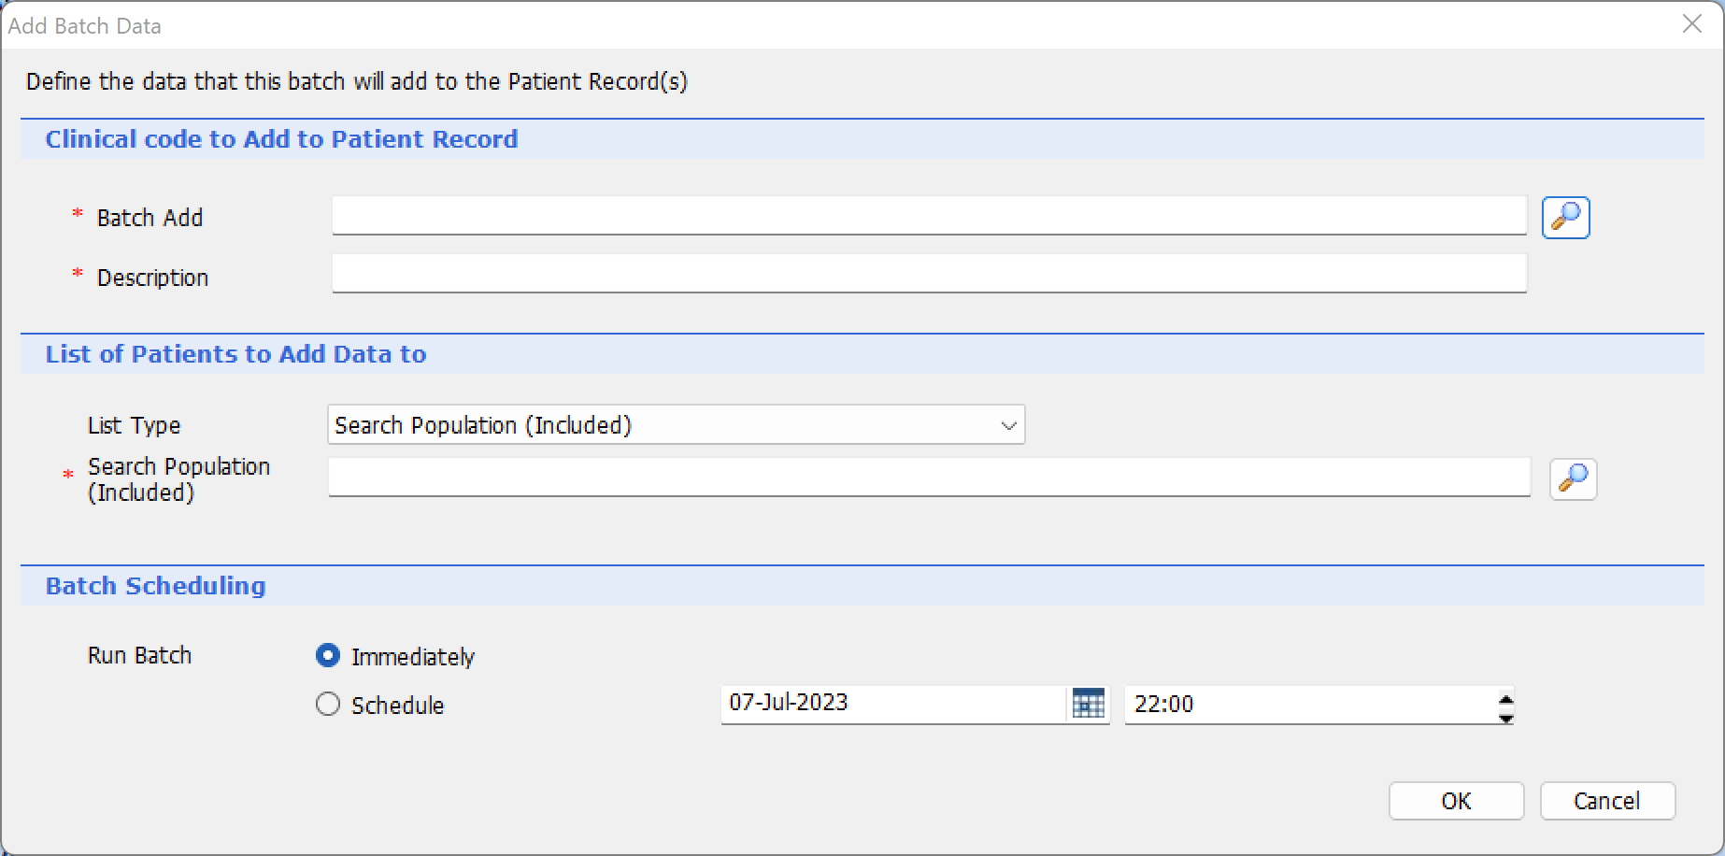
Task: Click the Batch Scheduling section header
Action: (155, 586)
